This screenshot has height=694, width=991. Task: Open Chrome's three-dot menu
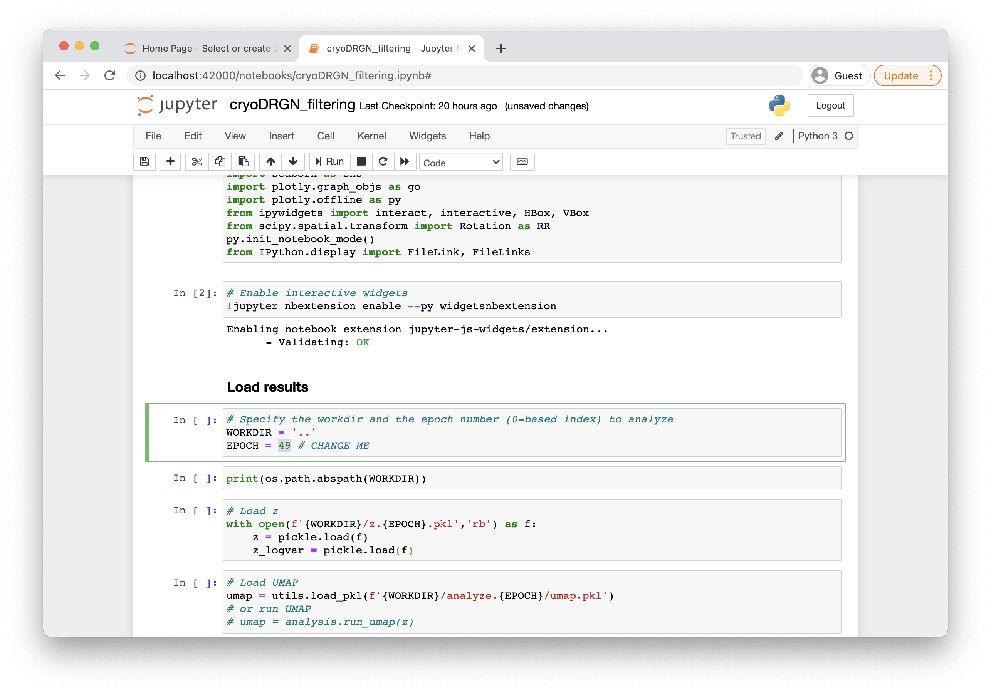(x=931, y=76)
